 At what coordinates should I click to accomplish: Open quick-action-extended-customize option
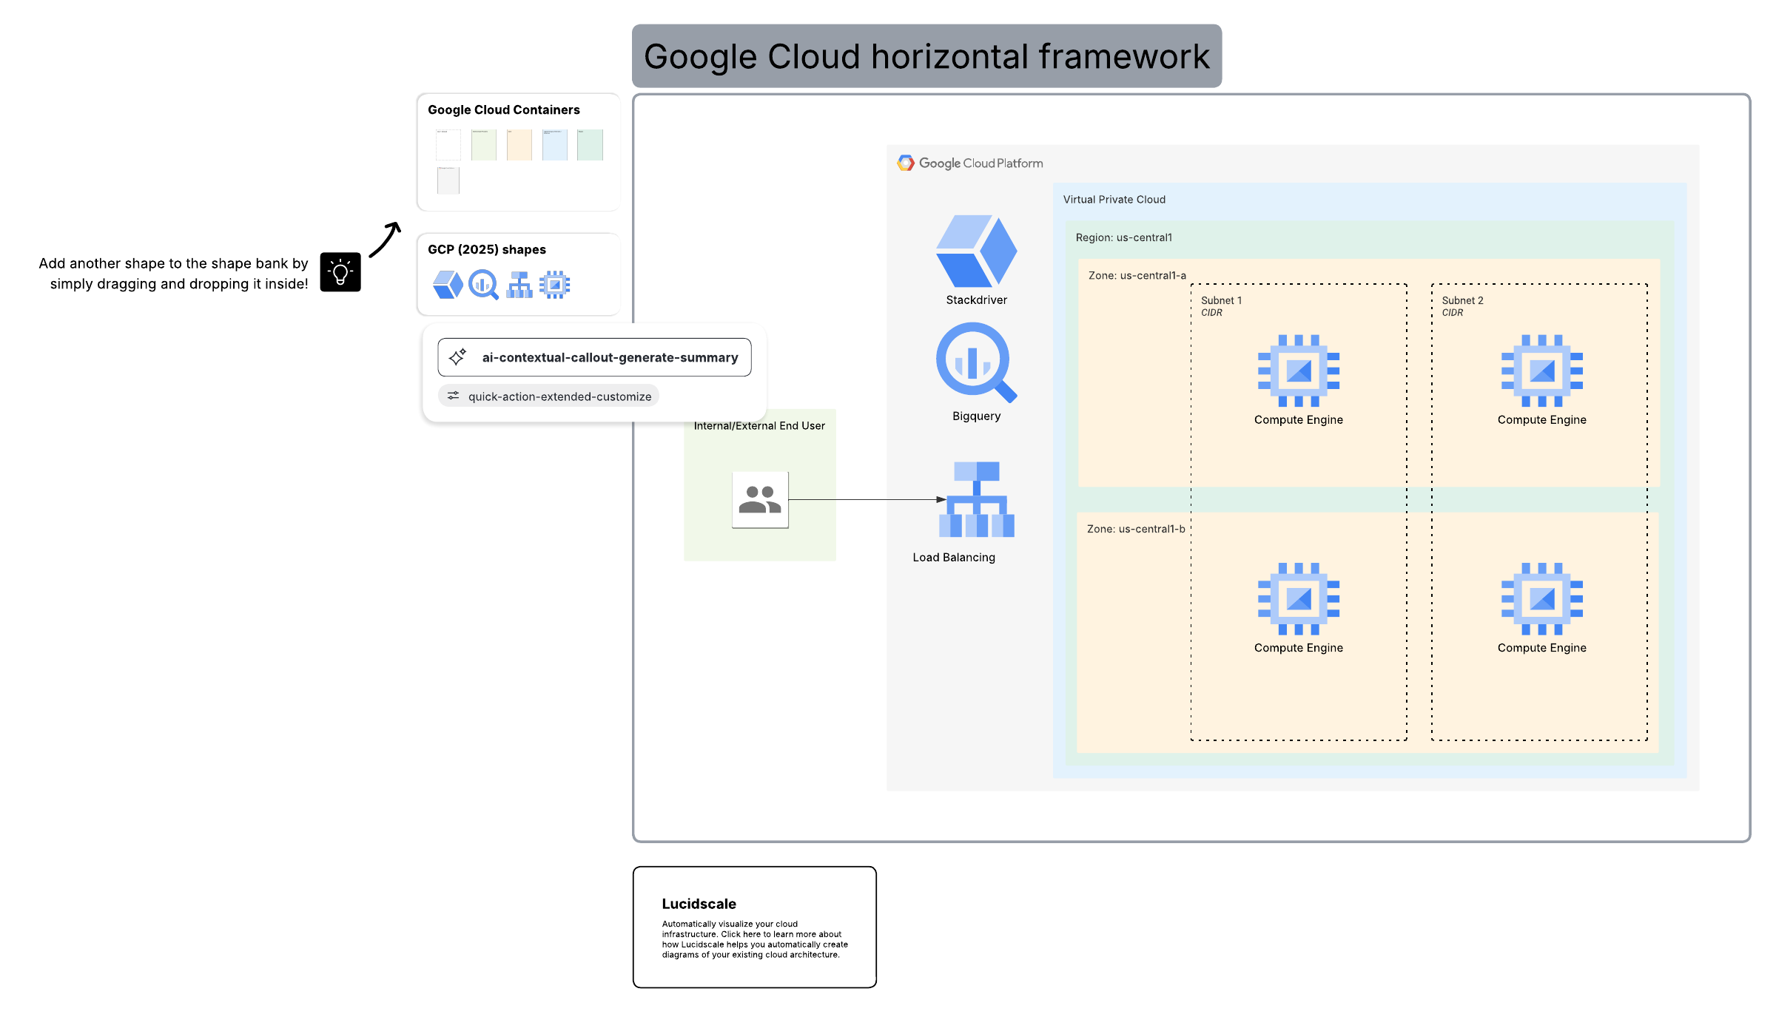548,396
